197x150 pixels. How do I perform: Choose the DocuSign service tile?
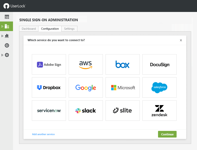pyautogui.click(x=159, y=65)
